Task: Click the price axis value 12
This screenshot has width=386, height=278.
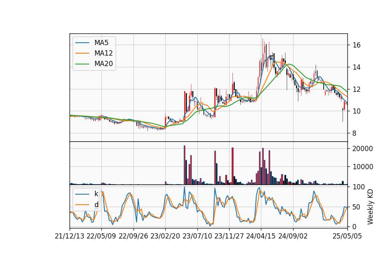Action: coord(357,89)
